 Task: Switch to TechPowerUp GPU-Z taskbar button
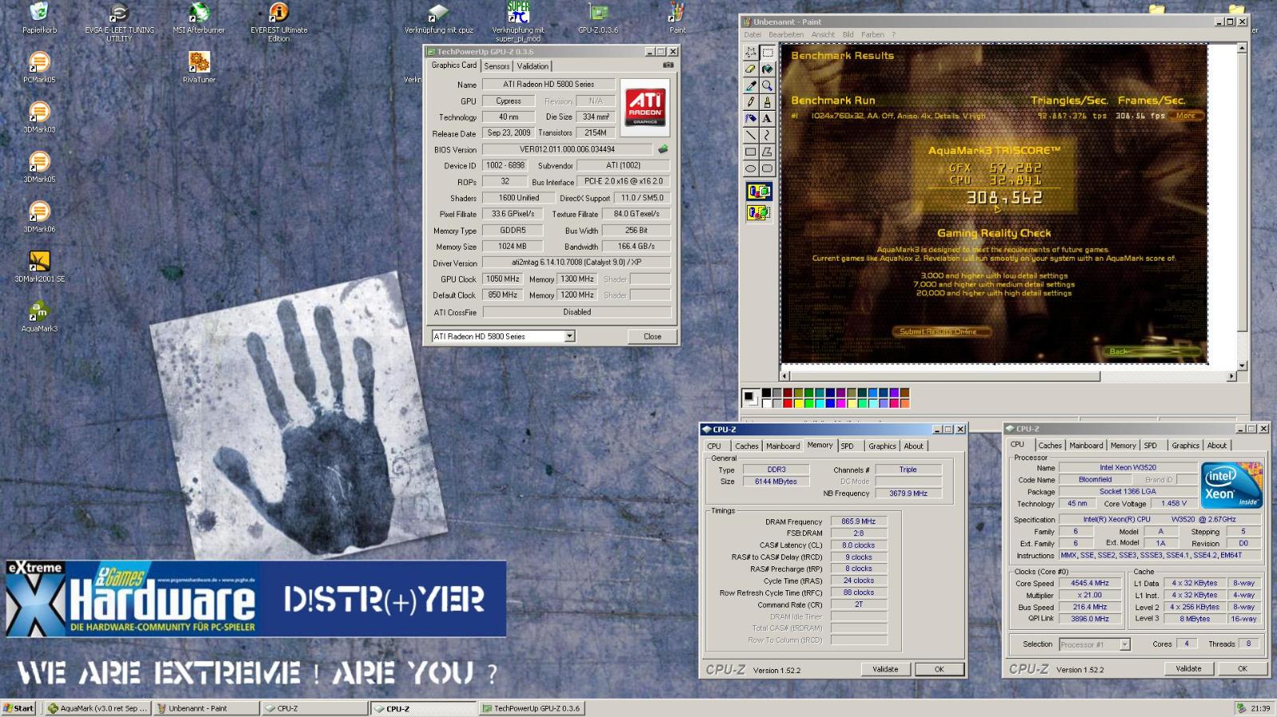[x=532, y=708]
